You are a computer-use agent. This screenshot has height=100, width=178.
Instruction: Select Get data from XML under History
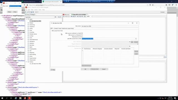coord(36,64)
